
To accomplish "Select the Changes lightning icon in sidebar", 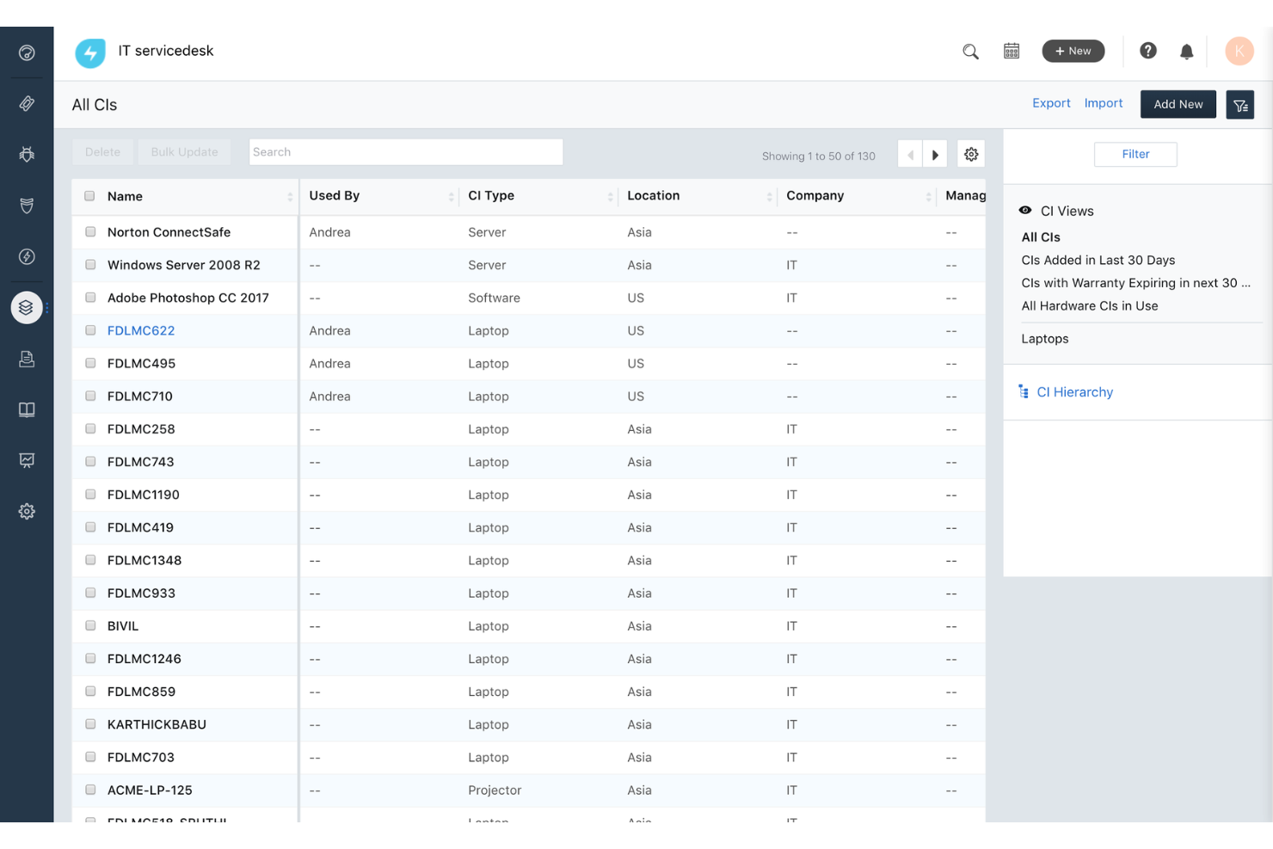I will [x=27, y=256].
